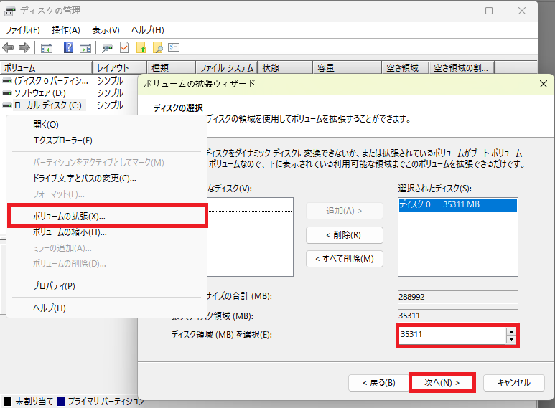
Task: Open the ファイル(F) menu
Action: (23, 30)
